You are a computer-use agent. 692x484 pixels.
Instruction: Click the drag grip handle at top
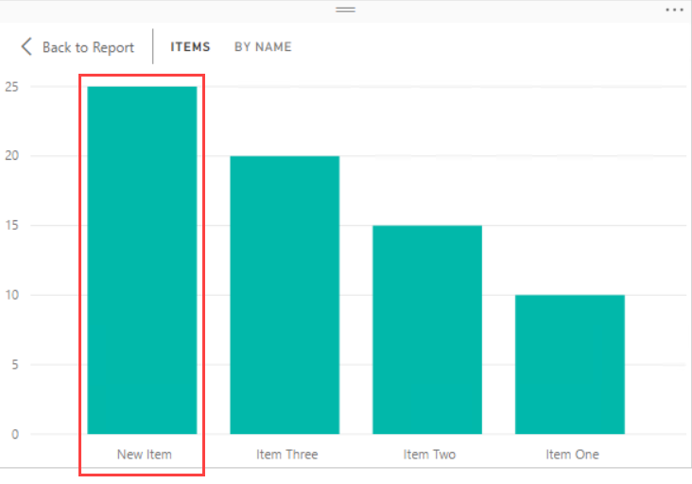[x=346, y=9]
